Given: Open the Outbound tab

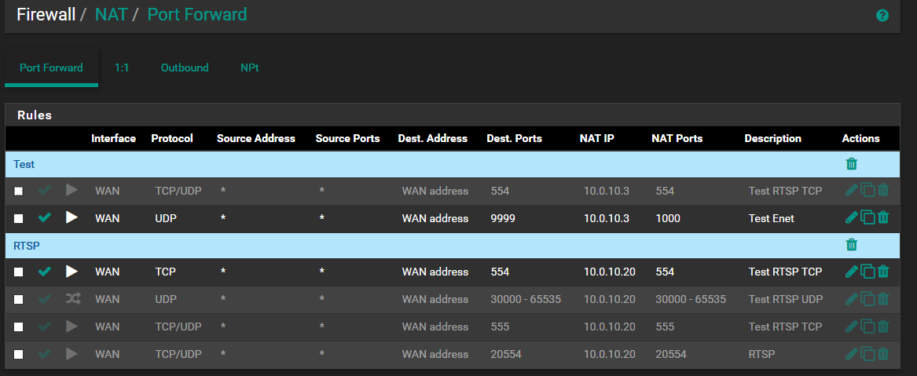Looking at the screenshot, I should click(185, 68).
